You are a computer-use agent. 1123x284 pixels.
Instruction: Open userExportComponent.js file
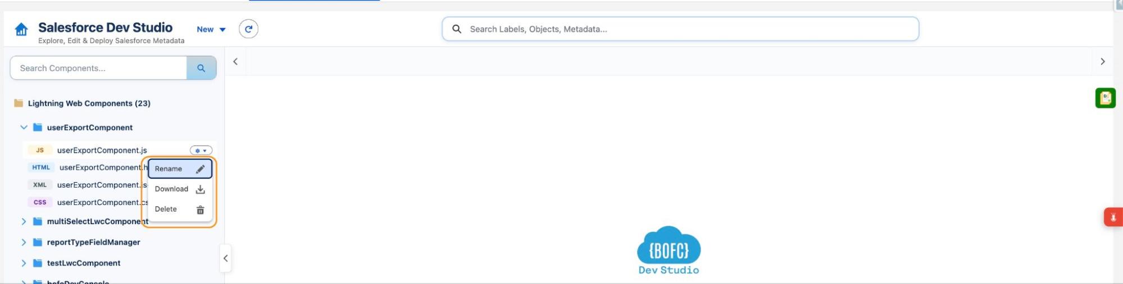click(102, 150)
